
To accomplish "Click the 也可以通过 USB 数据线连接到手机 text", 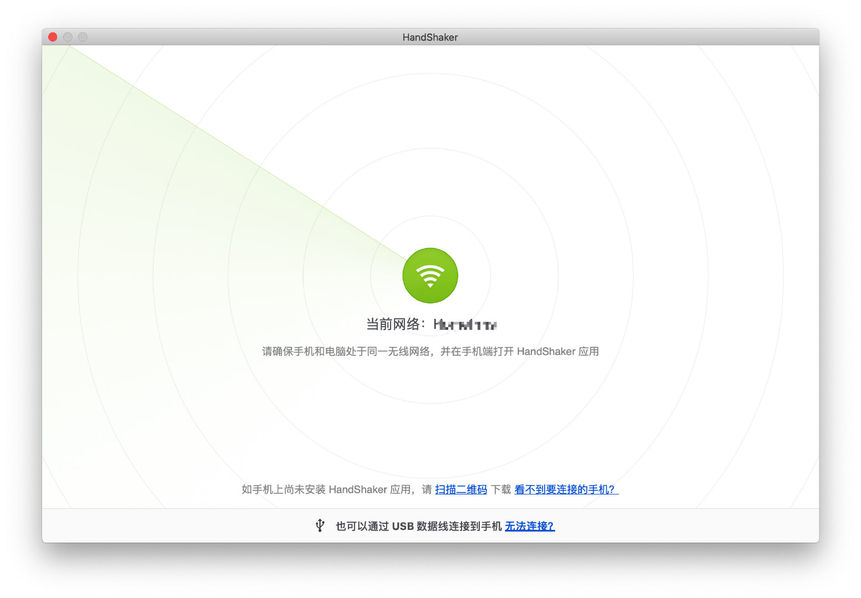I will pos(418,526).
